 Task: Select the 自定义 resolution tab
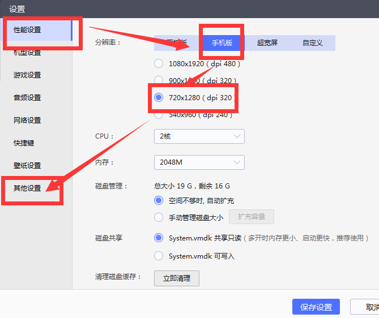click(x=313, y=43)
